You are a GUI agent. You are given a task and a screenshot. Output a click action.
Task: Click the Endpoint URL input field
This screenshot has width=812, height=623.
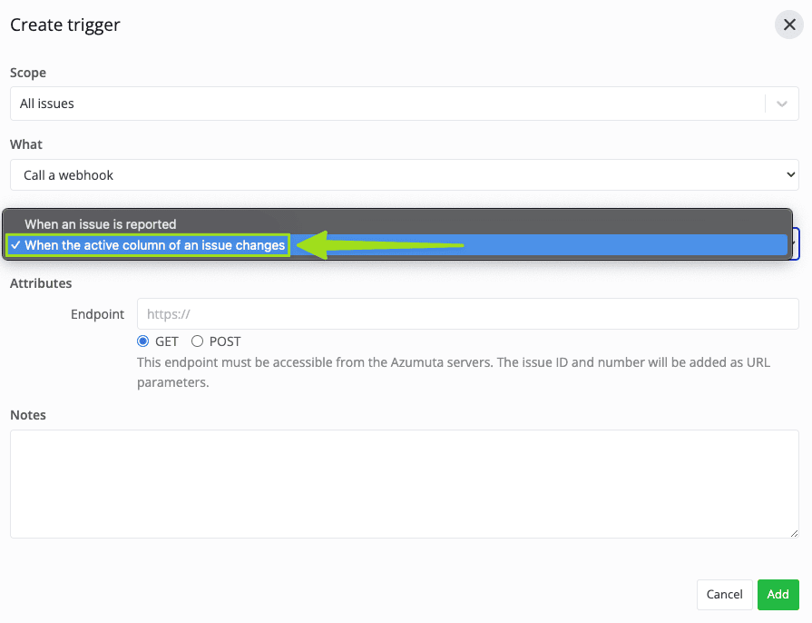click(467, 313)
